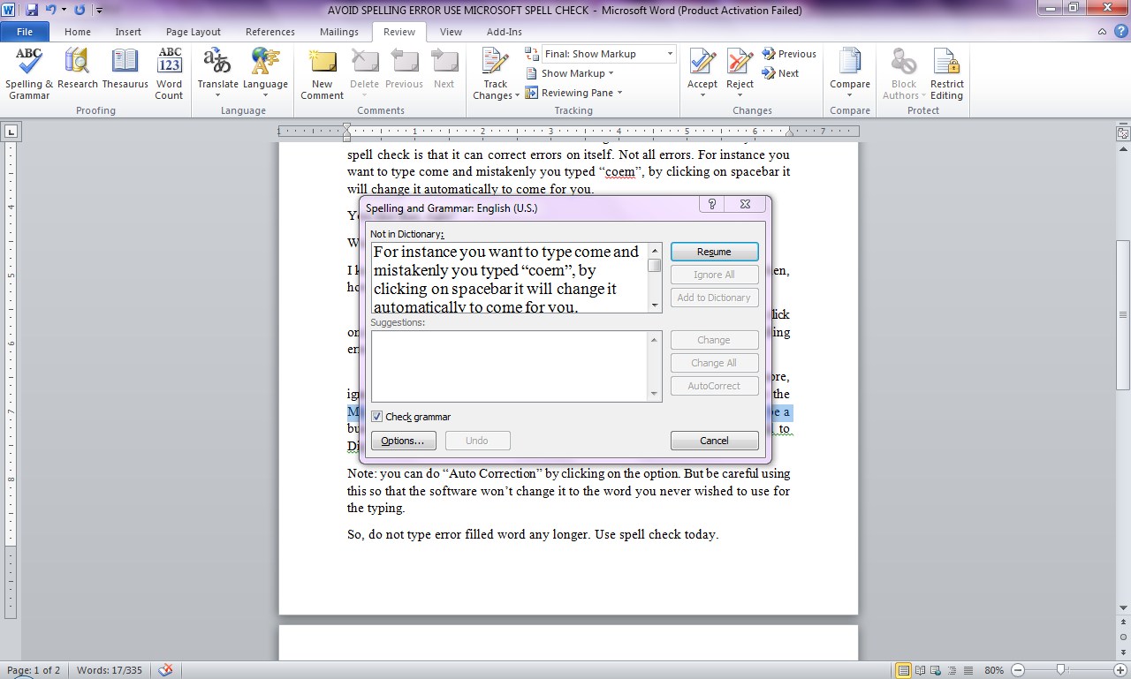Open Options... in Spelling dialog
The width and height of the screenshot is (1131, 679).
403,441
